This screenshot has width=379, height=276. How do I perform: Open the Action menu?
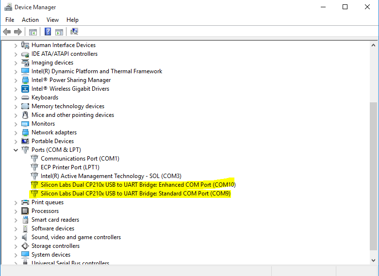(30, 20)
